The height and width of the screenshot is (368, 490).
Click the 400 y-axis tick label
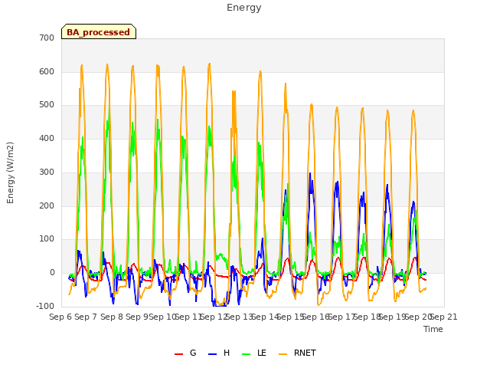coord(47,138)
